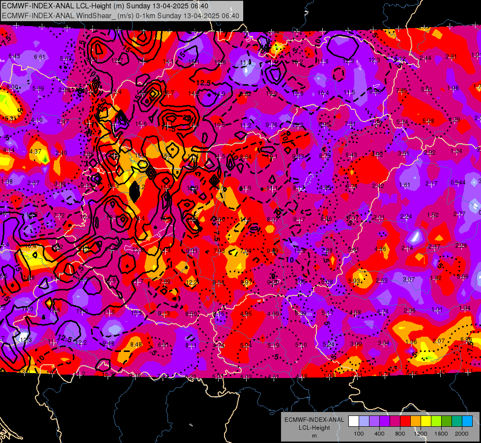The height and width of the screenshot is (443, 481).
Task: Click the LCL-Height title line at top
Action: tap(105, 6)
